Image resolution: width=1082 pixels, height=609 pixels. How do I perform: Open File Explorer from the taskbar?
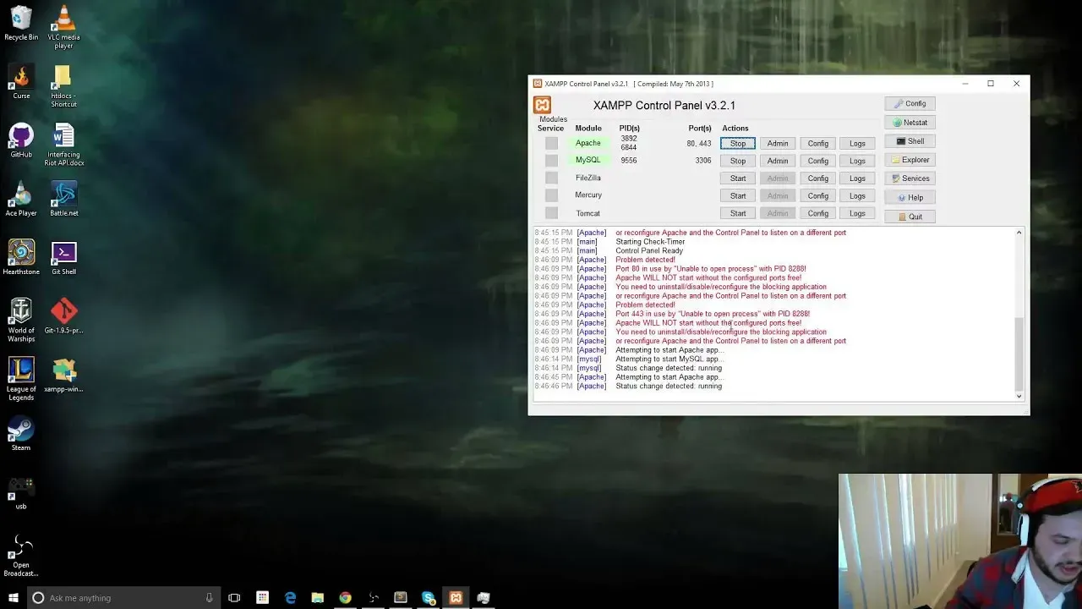(318, 598)
